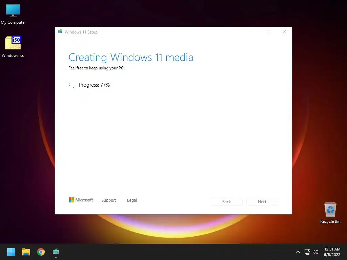This screenshot has height=260, width=347.
Task: Launch File Explorer from the taskbar
Action: (26, 252)
